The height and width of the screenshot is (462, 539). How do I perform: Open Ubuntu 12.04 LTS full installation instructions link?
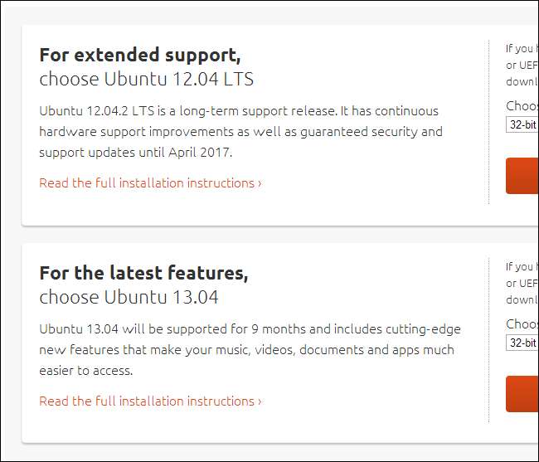pos(147,182)
